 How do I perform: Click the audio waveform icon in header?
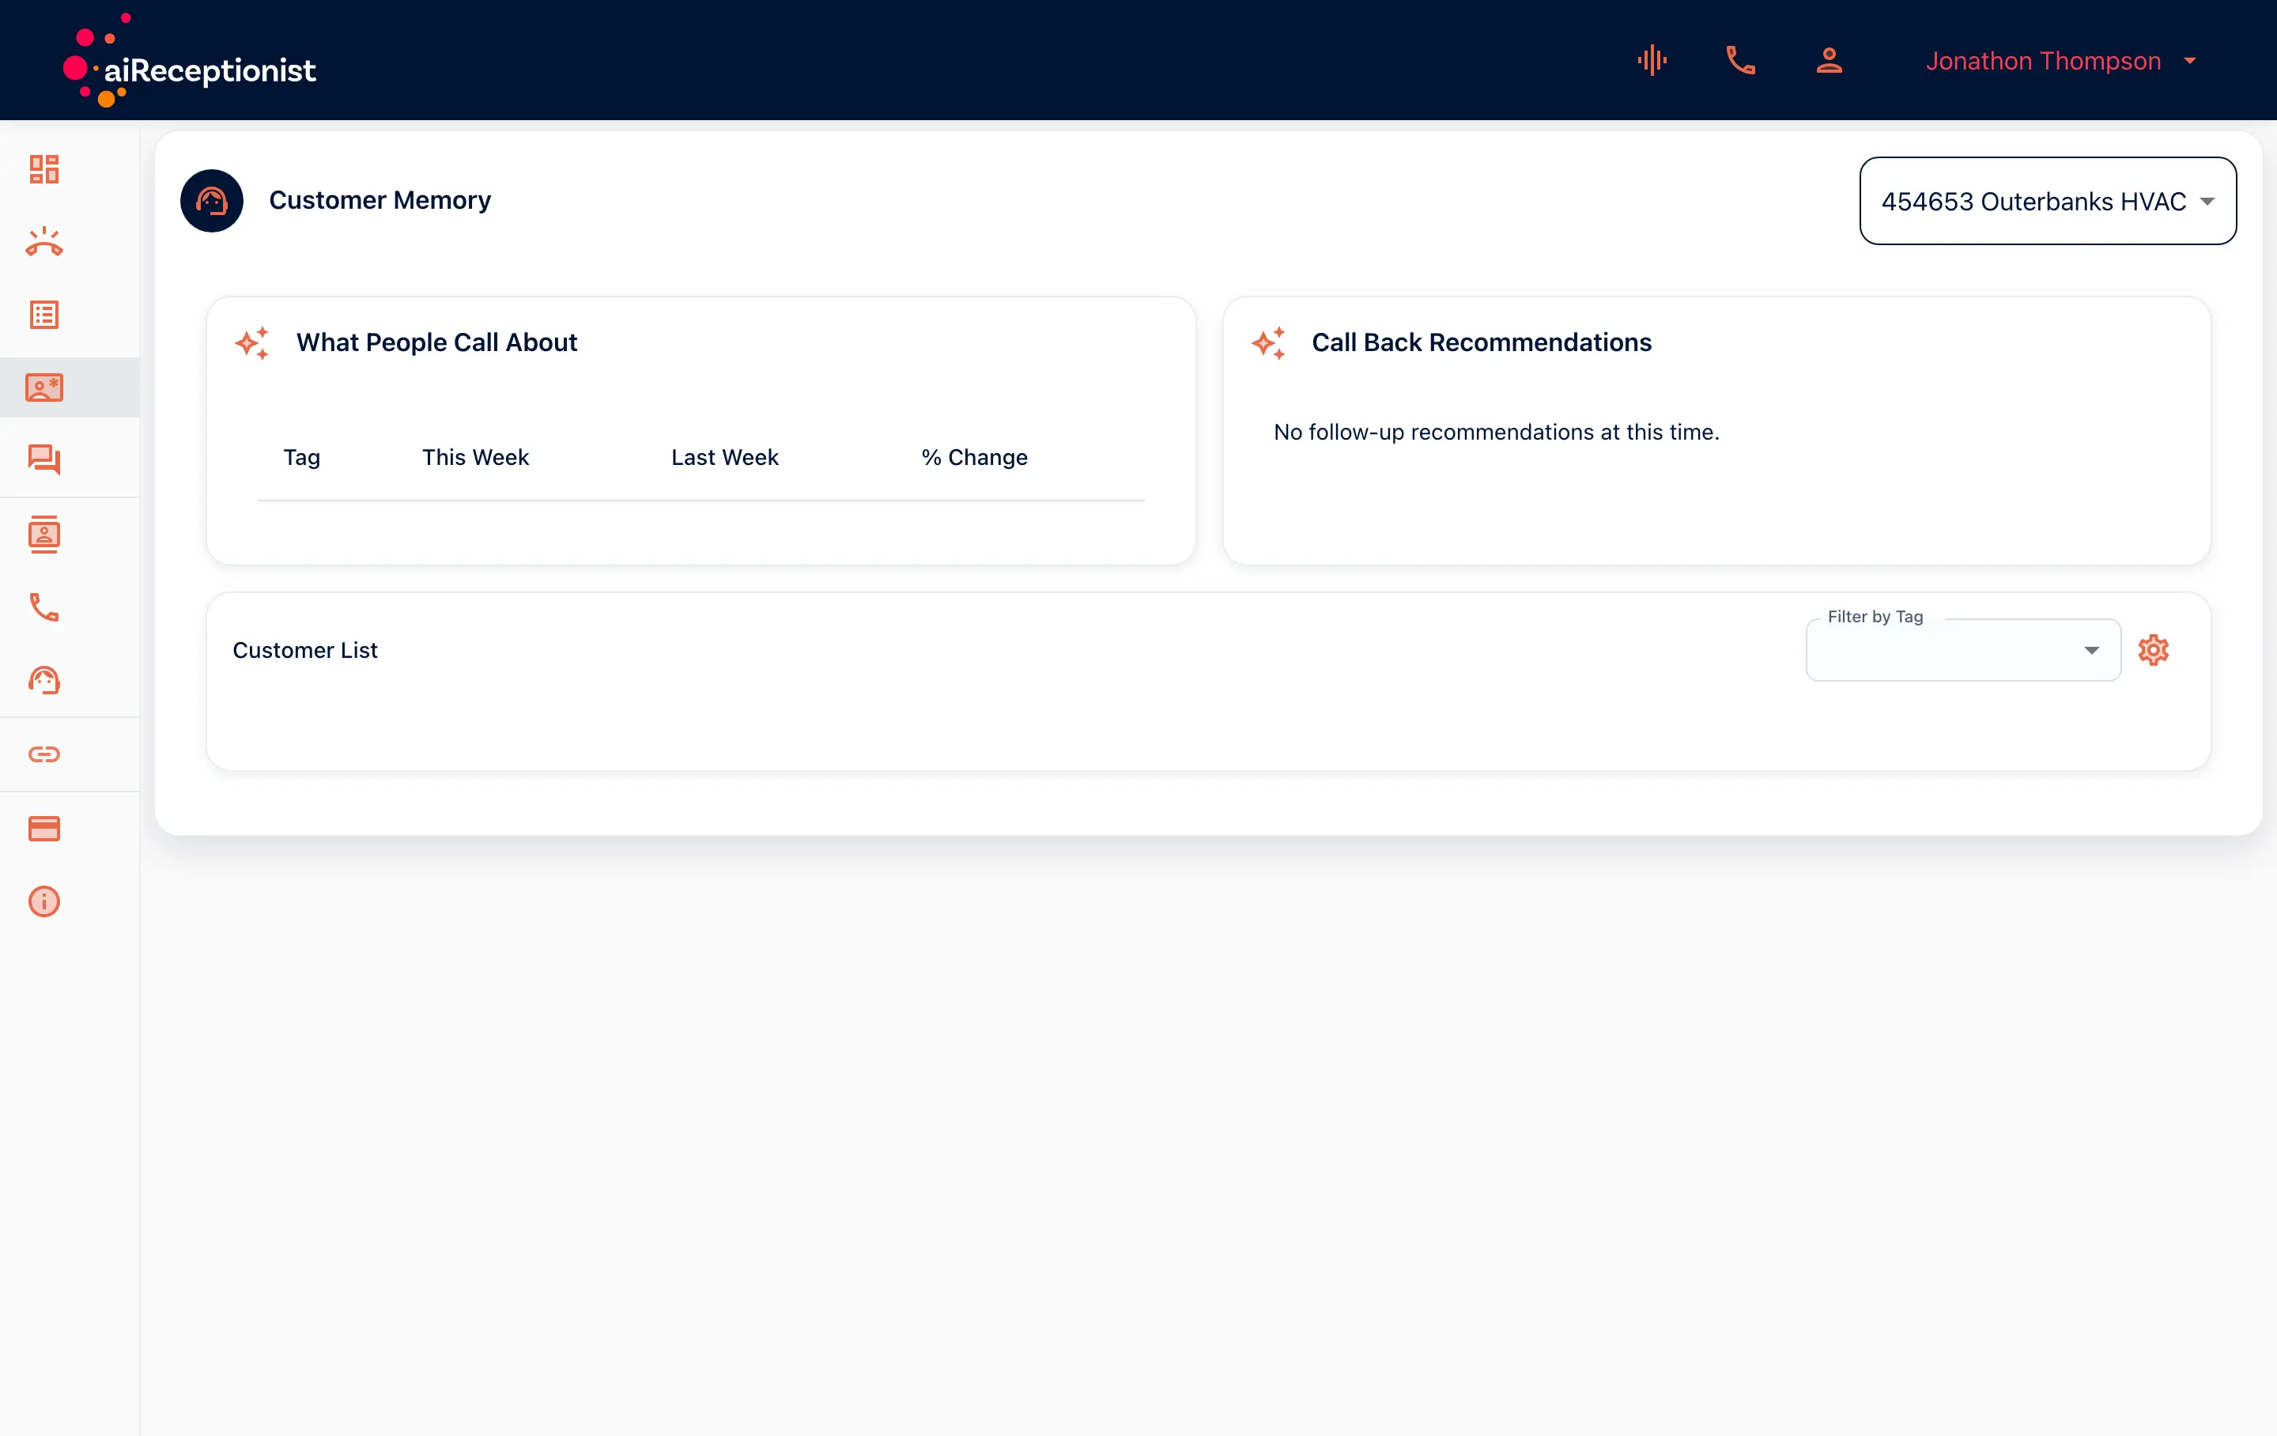[1652, 61]
